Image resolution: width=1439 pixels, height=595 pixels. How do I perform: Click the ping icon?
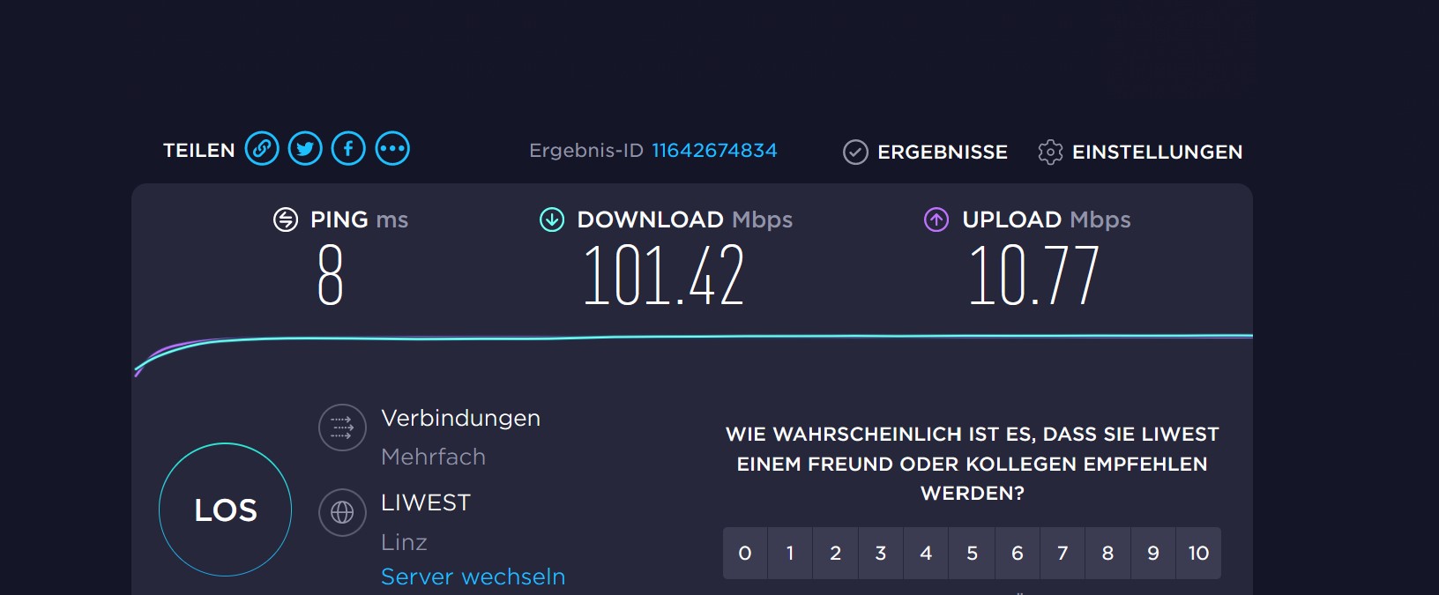tap(286, 219)
